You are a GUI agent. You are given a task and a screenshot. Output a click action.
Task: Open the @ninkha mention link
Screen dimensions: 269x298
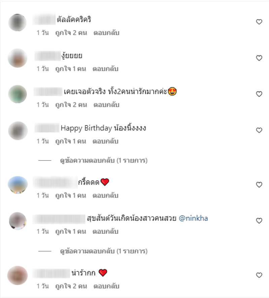(193, 218)
